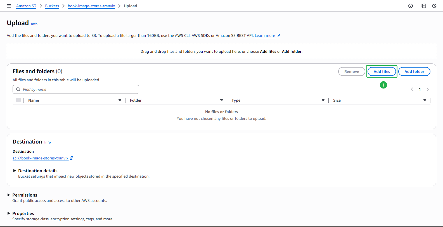The image size is (443, 227).
Task: Click the Add folder button
Action: 414,71
